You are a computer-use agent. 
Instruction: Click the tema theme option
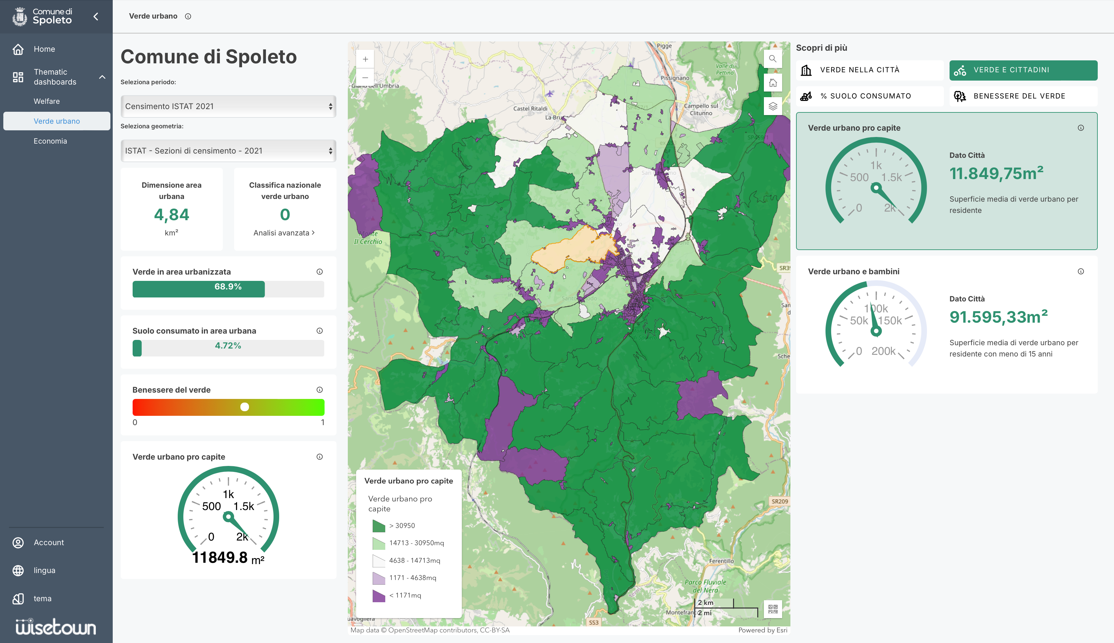(x=42, y=598)
